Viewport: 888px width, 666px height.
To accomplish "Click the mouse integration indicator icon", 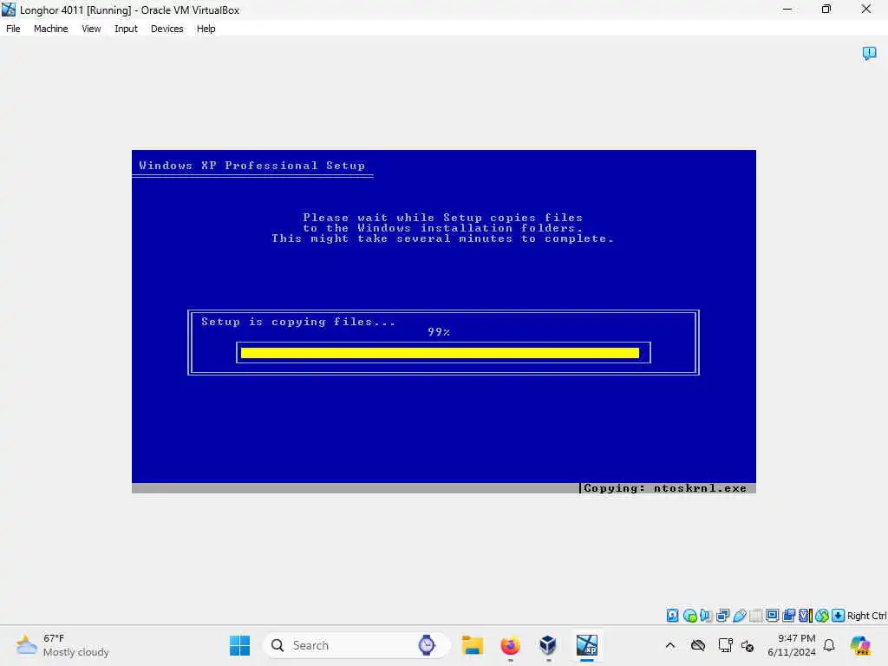I will click(822, 615).
